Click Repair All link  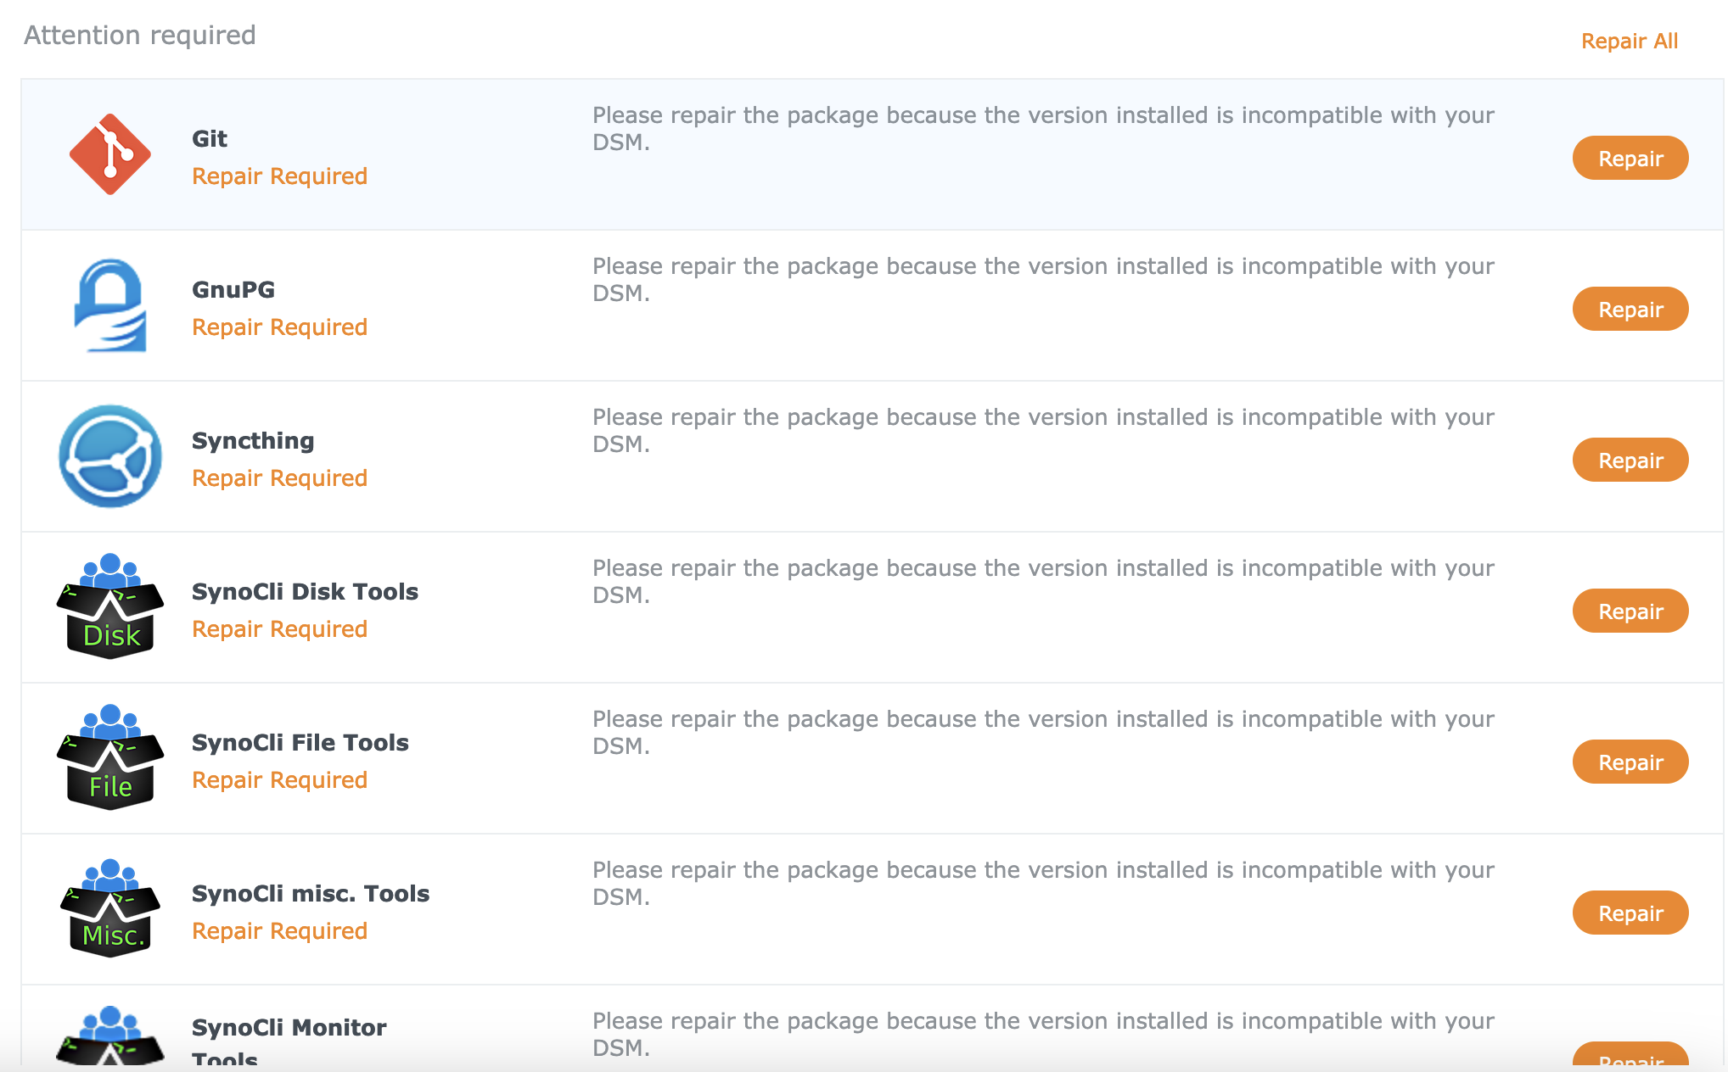pyautogui.click(x=1630, y=41)
